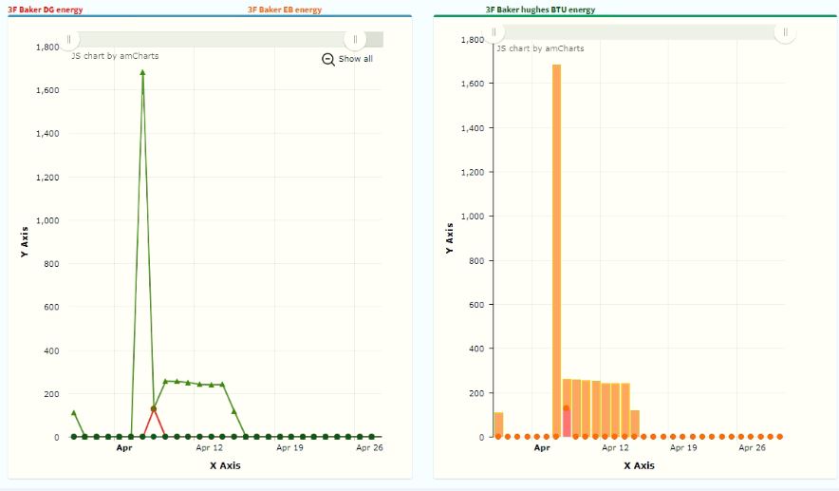Click the last shortest orange bar near Apr 12
The image size is (839, 491).
click(x=635, y=424)
